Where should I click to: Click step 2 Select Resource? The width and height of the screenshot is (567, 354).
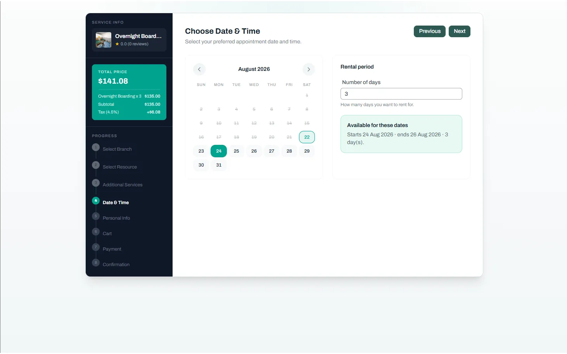pos(114,167)
